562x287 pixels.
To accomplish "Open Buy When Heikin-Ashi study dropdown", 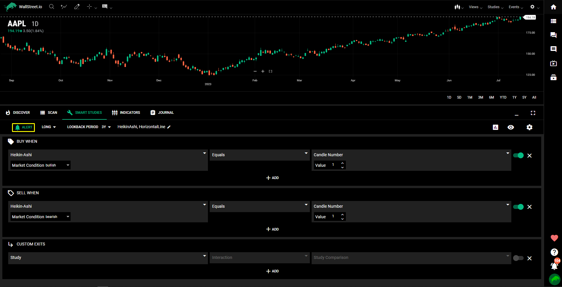I will 108,155.
